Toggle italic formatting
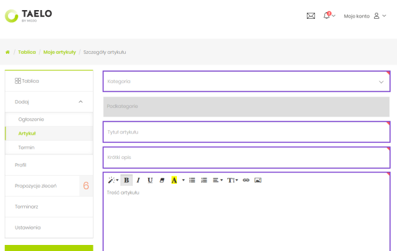This screenshot has height=251, width=397. click(x=138, y=181)
